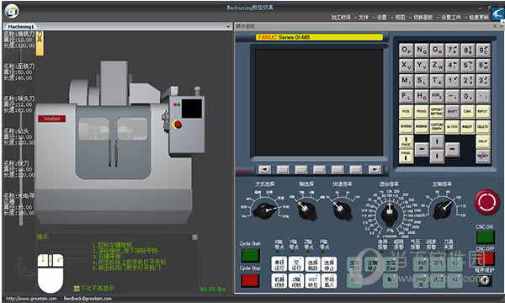Click the feedback@greatsim.com link

tap(88, 299)
